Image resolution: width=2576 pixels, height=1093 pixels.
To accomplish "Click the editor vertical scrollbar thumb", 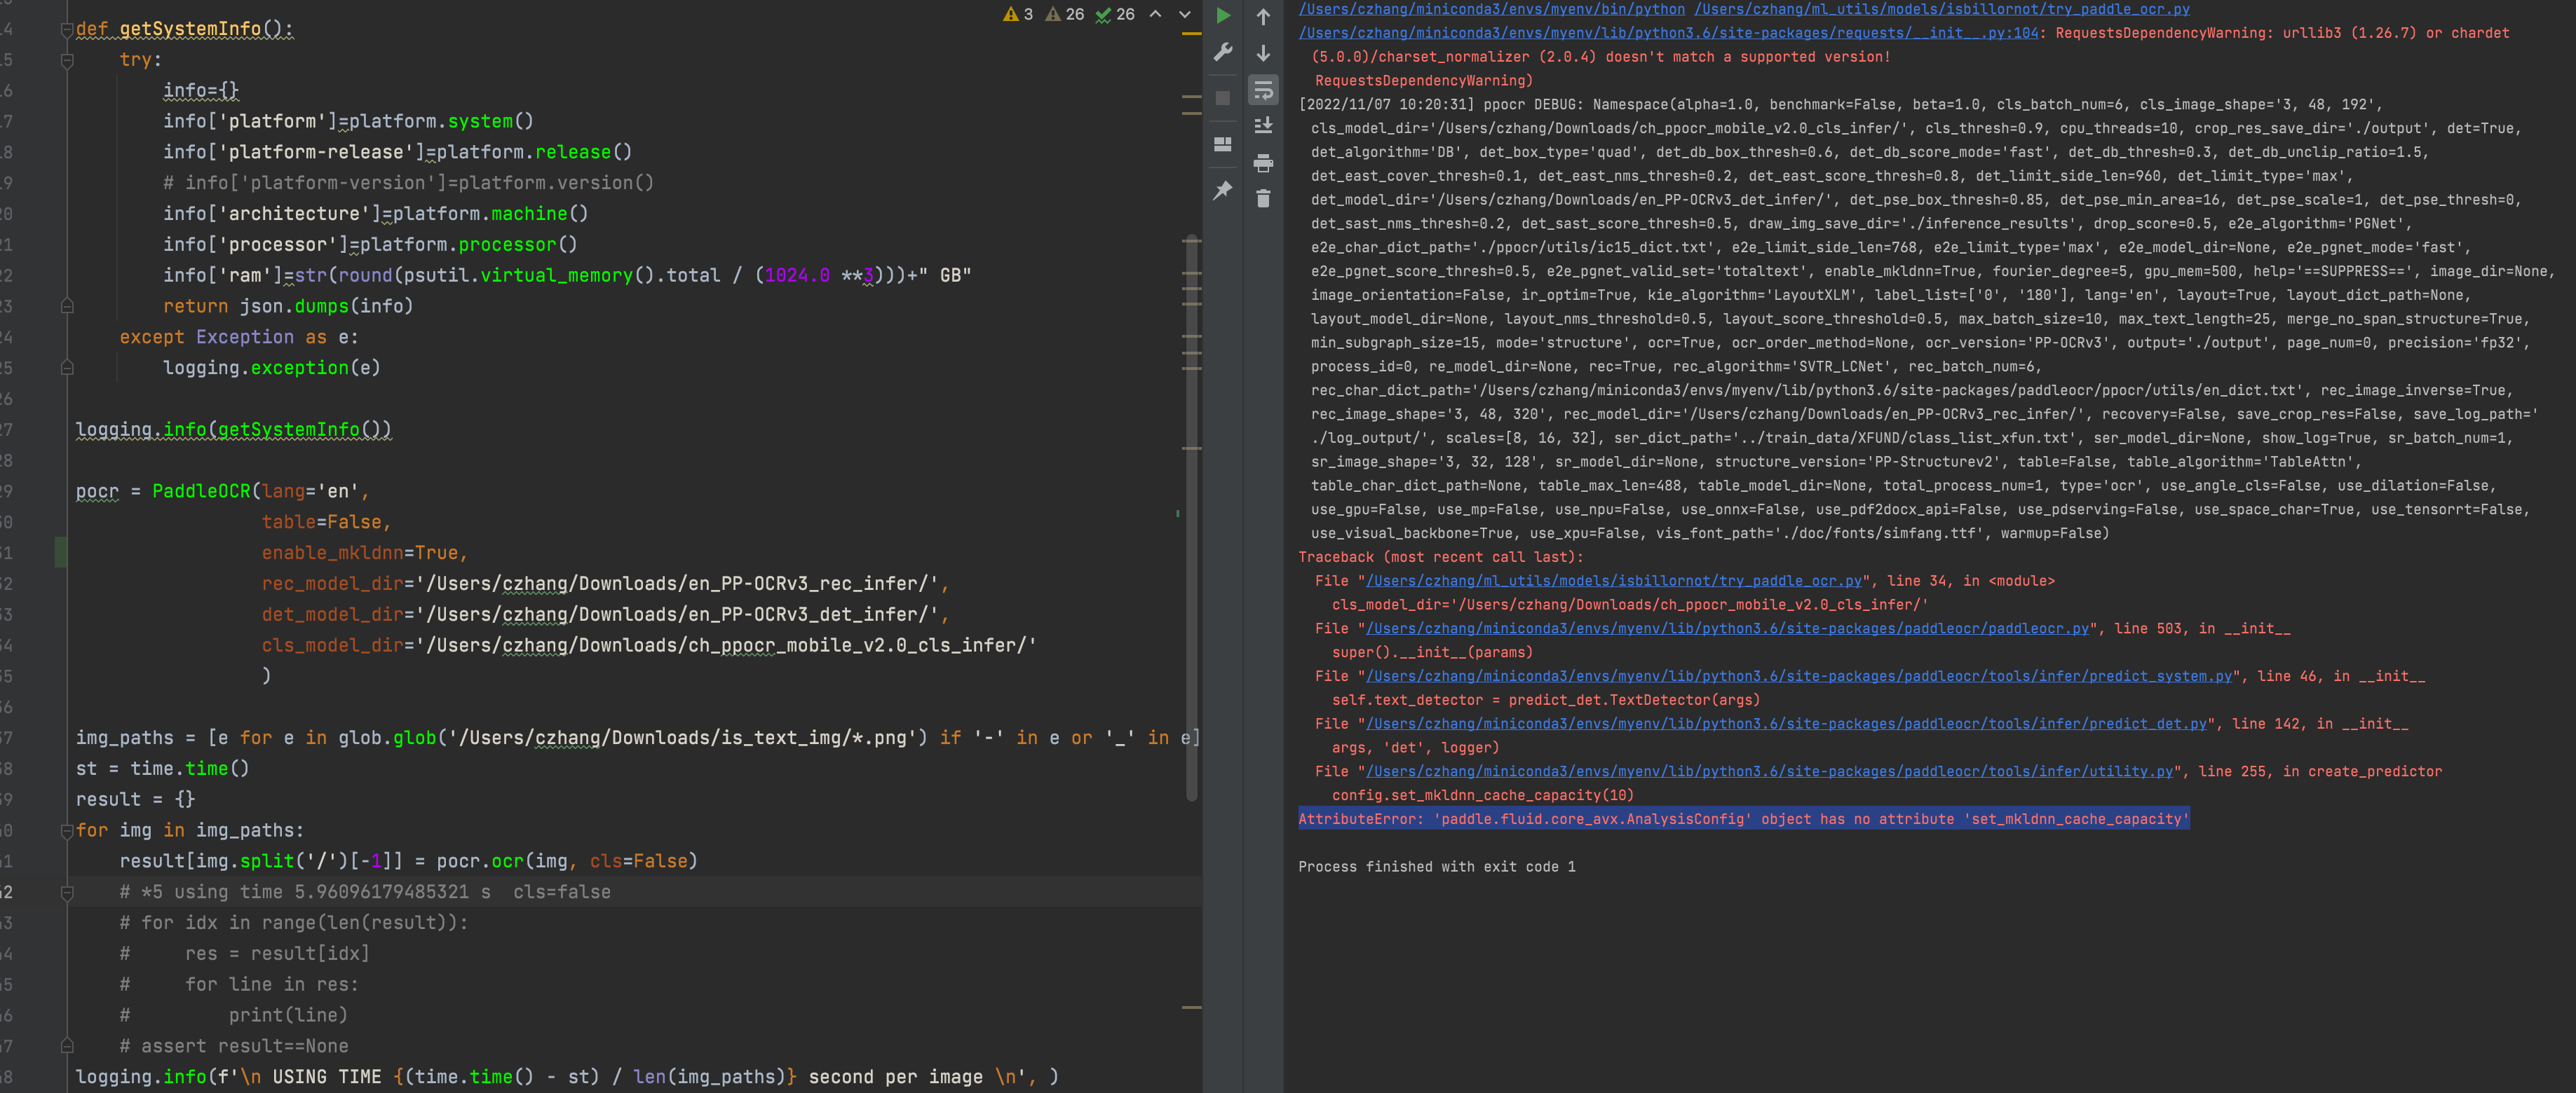I will [1191, 518].
